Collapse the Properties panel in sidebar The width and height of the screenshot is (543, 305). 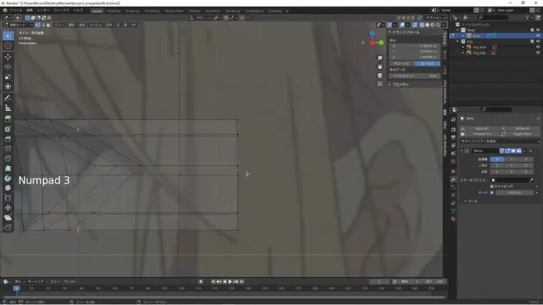390,85
